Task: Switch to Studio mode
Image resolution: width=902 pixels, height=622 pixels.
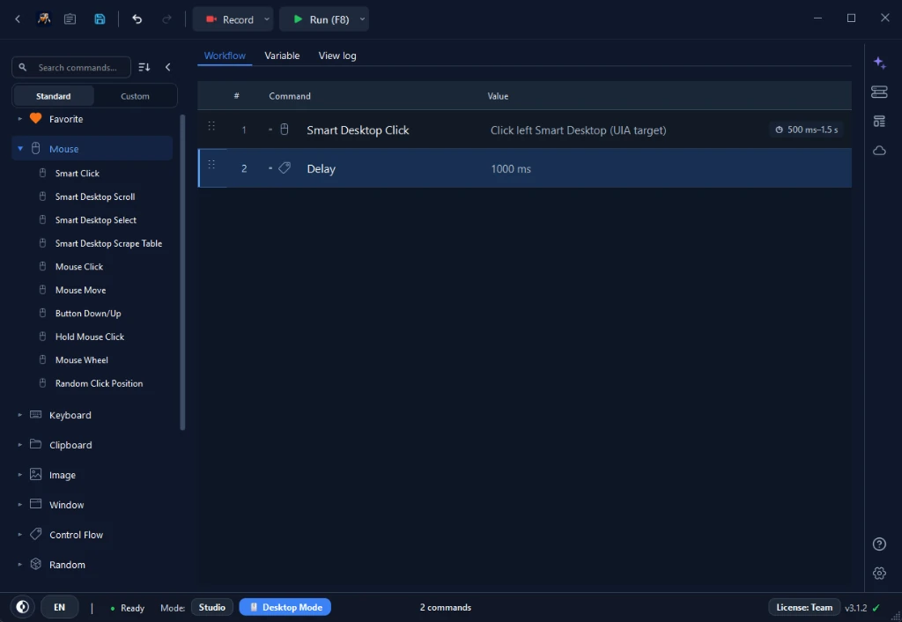Action: point(211,607)
